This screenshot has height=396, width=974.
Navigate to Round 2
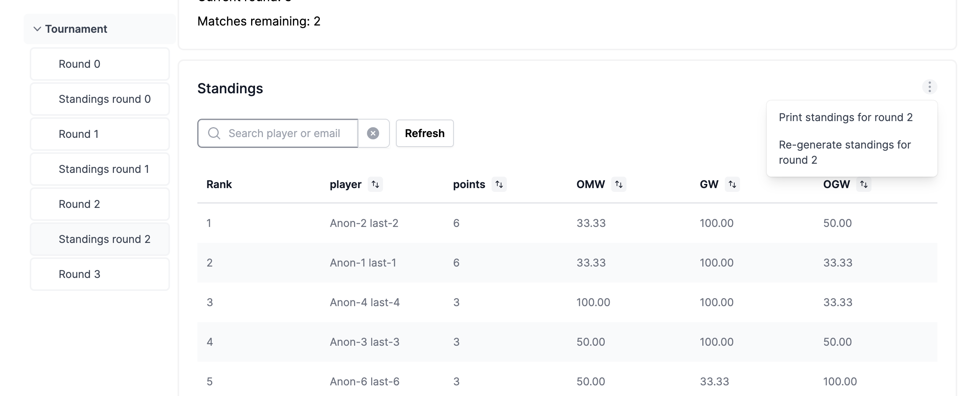100,204
